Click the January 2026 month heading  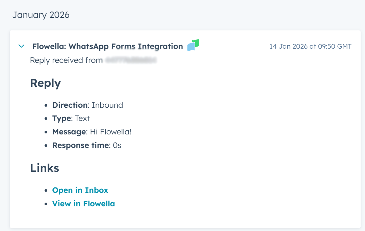click(41, 15)
